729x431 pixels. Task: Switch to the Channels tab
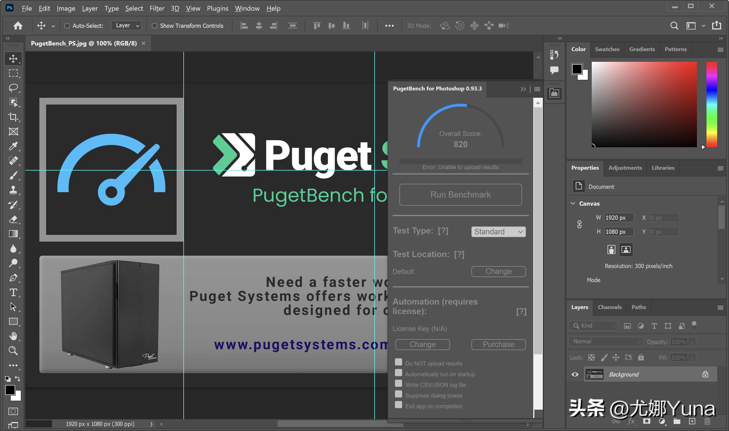click(x=609, y=307)
